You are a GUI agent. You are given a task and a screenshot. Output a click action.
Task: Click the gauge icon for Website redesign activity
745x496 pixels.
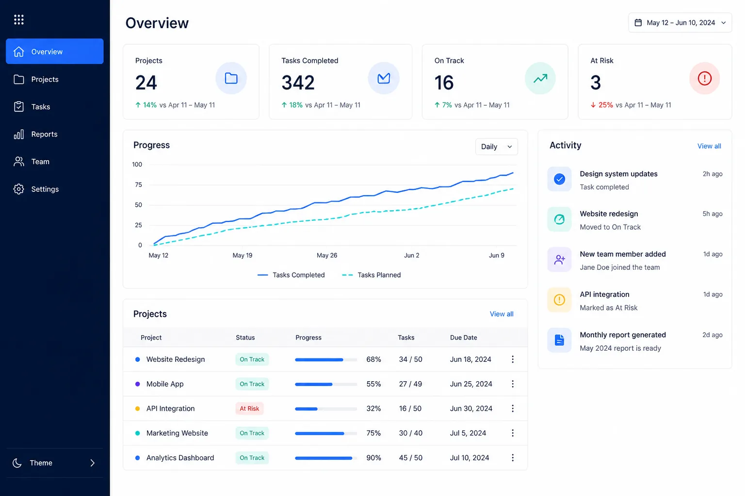[559, 219]
